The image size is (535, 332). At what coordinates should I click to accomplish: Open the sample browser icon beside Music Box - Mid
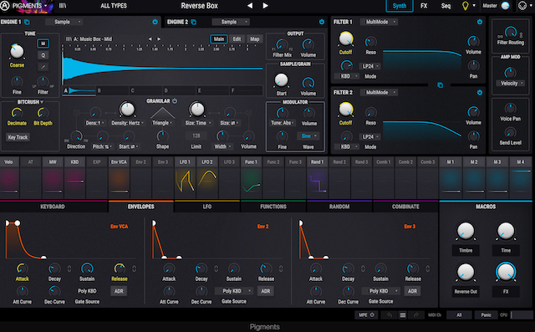[69, 39]
